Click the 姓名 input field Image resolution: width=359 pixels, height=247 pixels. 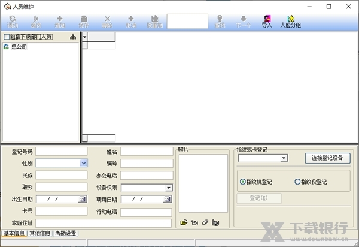[x=147, y=151]
